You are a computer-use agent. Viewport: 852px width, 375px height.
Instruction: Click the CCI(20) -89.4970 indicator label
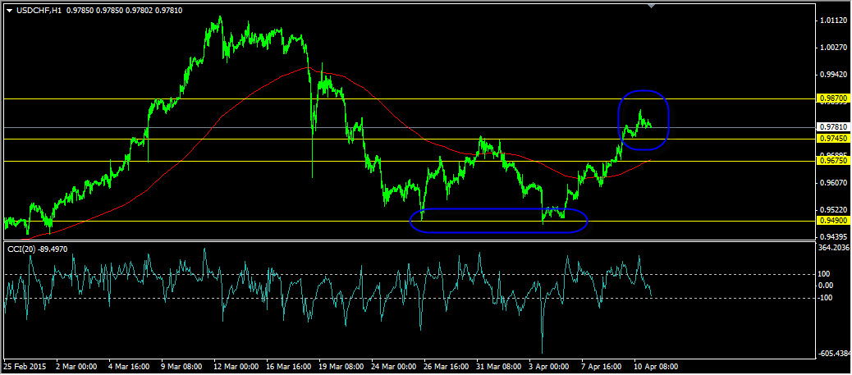[x=38, y=249]
